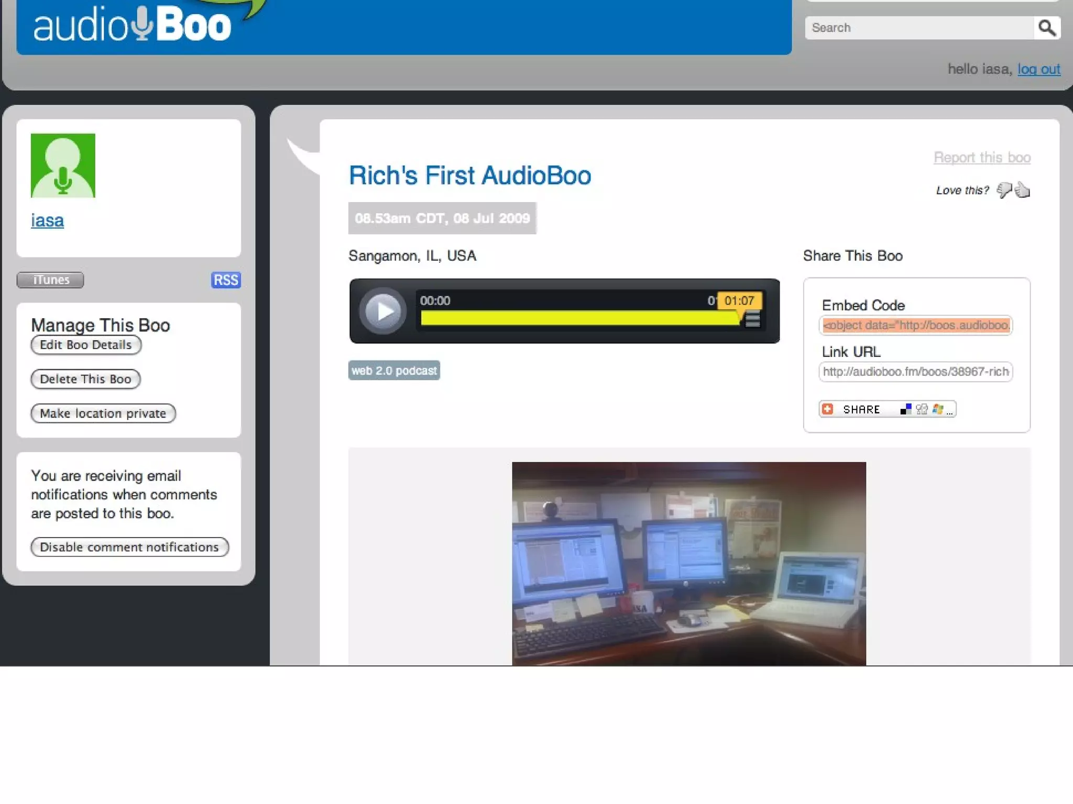Click the green iasa avatar image

[x=63, y=165]
